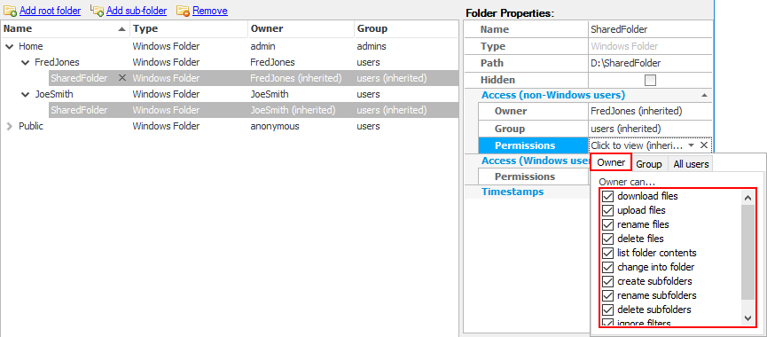The height and width of the screenshot is (337, 767).
Task: Toggle the Hidden checkbox
Action: tap(650, 80)
